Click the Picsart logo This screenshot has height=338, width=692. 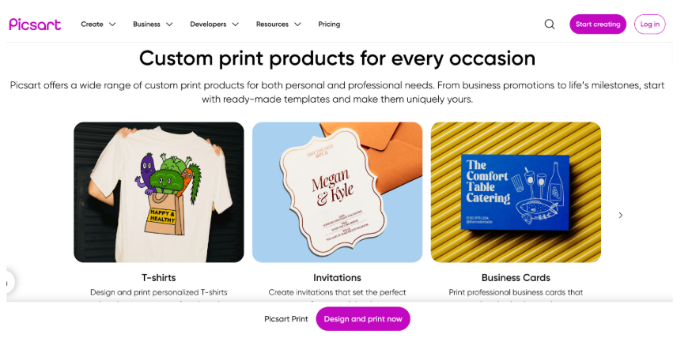(35, 24)
